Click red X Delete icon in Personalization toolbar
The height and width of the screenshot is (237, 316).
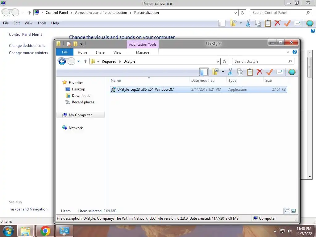[277, 23]
